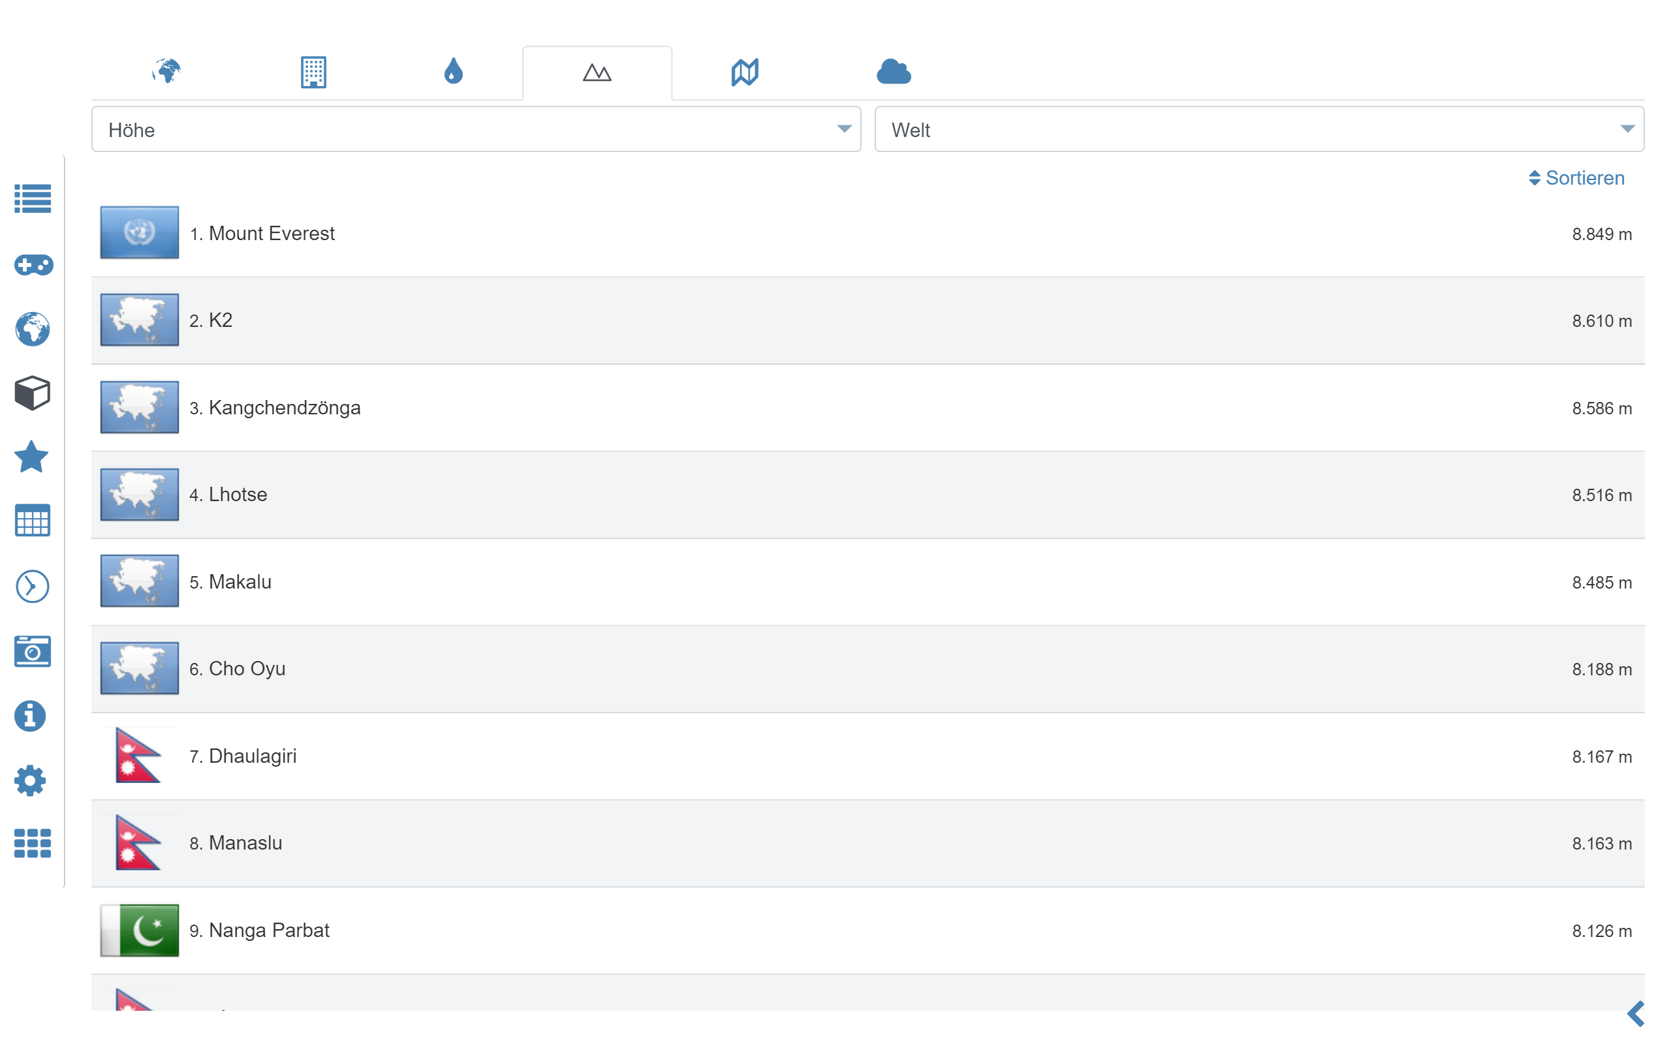Open the info icon in sidebar

coord(31,716)
